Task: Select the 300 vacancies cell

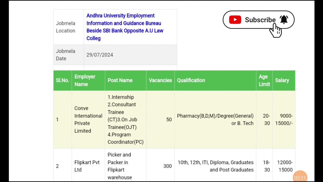Action: point(167,166)
